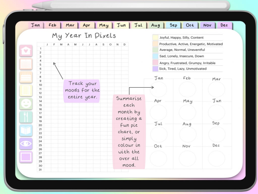Select the home icon in the sidebar

point(26,50)
